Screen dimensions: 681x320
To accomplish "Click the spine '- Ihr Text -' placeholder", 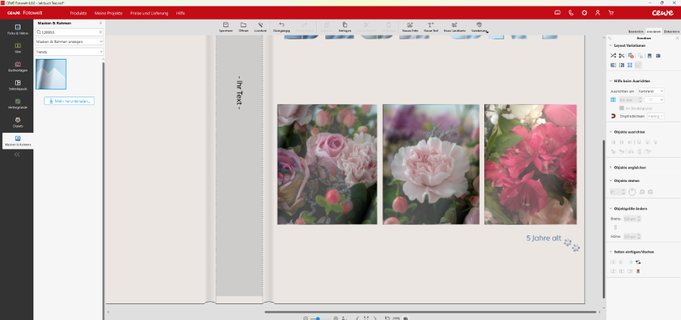I will (x=239, y=92).
